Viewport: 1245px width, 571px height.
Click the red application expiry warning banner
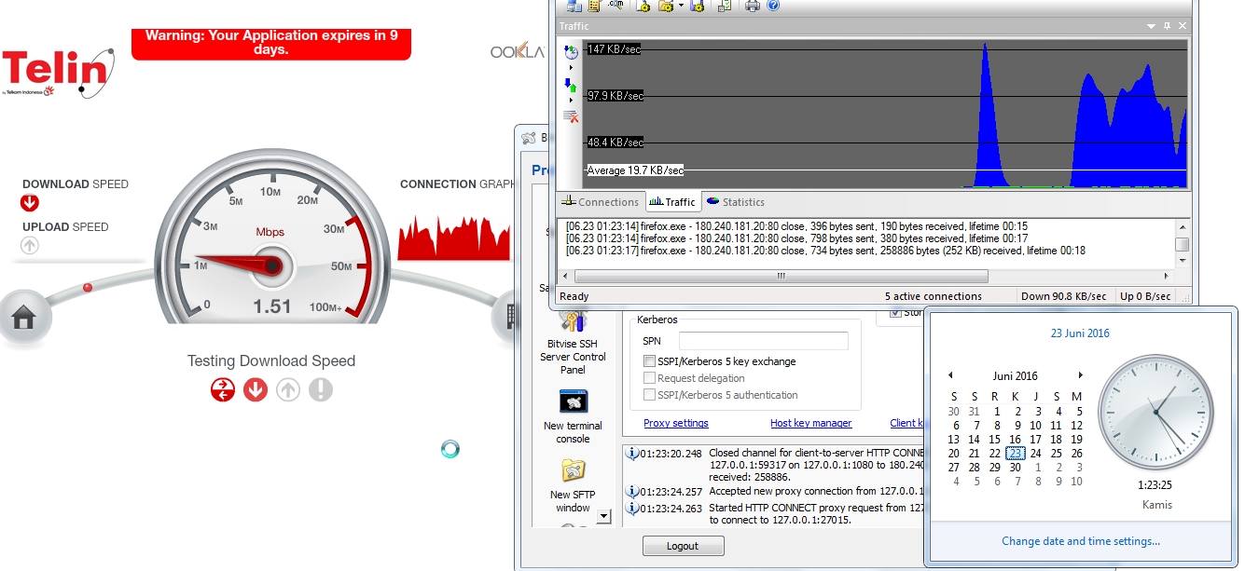coord(271,43)
